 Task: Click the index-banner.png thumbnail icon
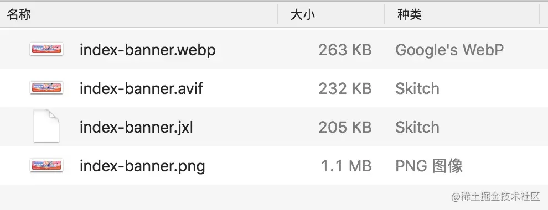click(x=46, y=165)
